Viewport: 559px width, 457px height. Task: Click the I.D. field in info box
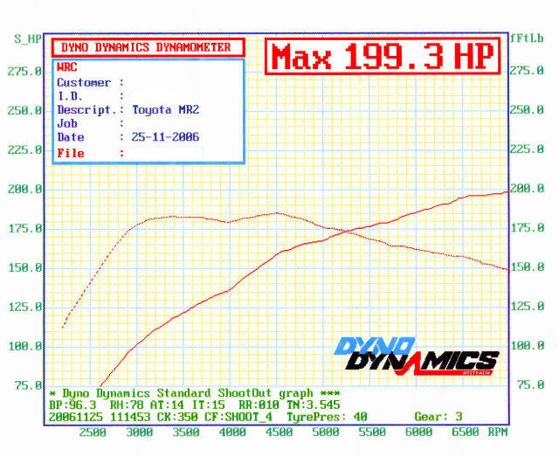coord(71,96)
